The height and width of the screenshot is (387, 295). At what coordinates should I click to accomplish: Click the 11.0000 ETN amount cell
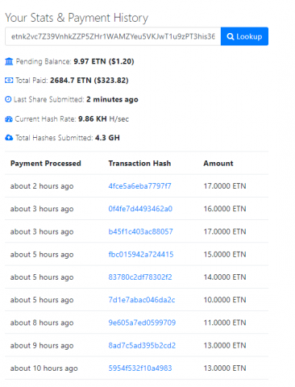click(225, 322)
